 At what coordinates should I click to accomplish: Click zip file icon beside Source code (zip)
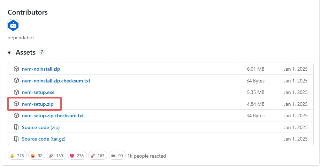click(16, 127)
